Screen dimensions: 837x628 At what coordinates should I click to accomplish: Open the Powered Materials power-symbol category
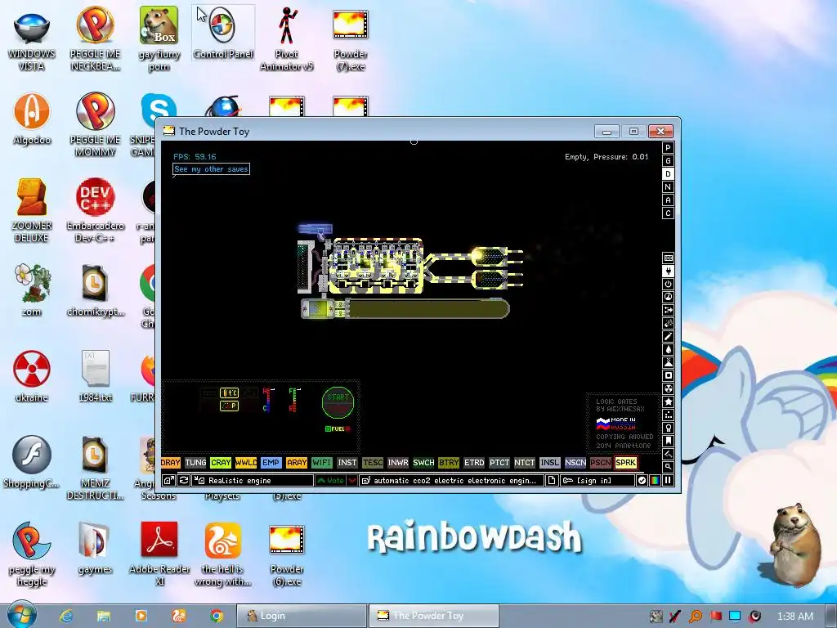point(668,284)
